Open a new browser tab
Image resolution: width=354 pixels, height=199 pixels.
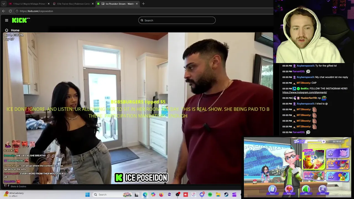(x=143, y=4)
